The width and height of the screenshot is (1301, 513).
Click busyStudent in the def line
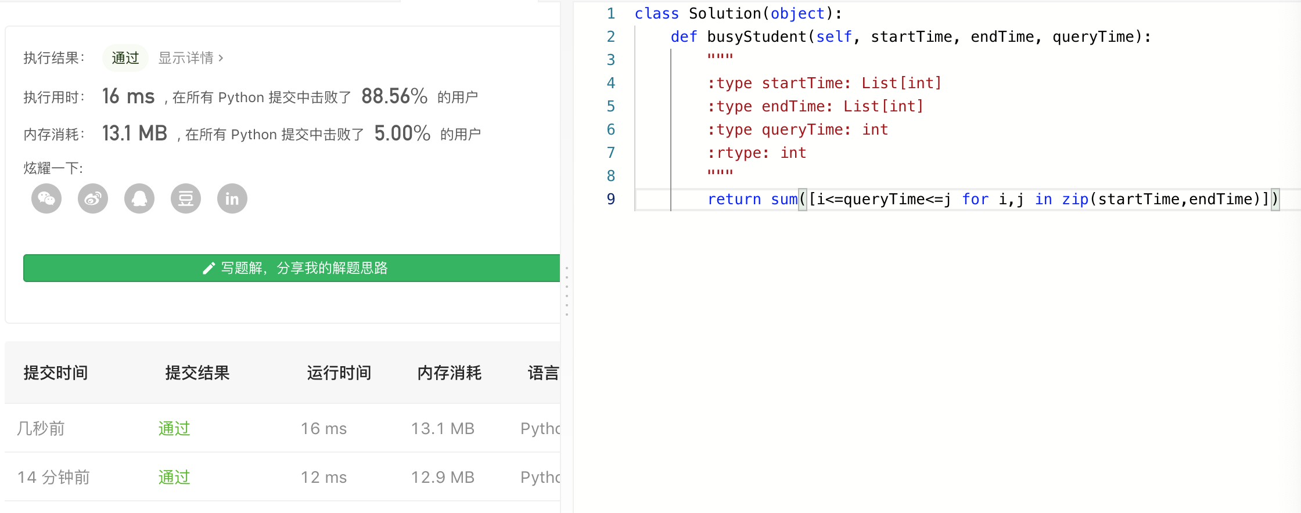coord(757,37)
